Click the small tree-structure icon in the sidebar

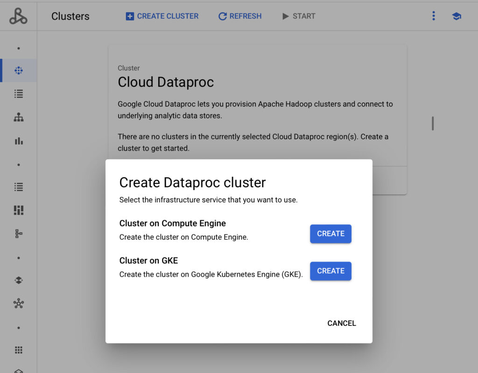(19, 234)
